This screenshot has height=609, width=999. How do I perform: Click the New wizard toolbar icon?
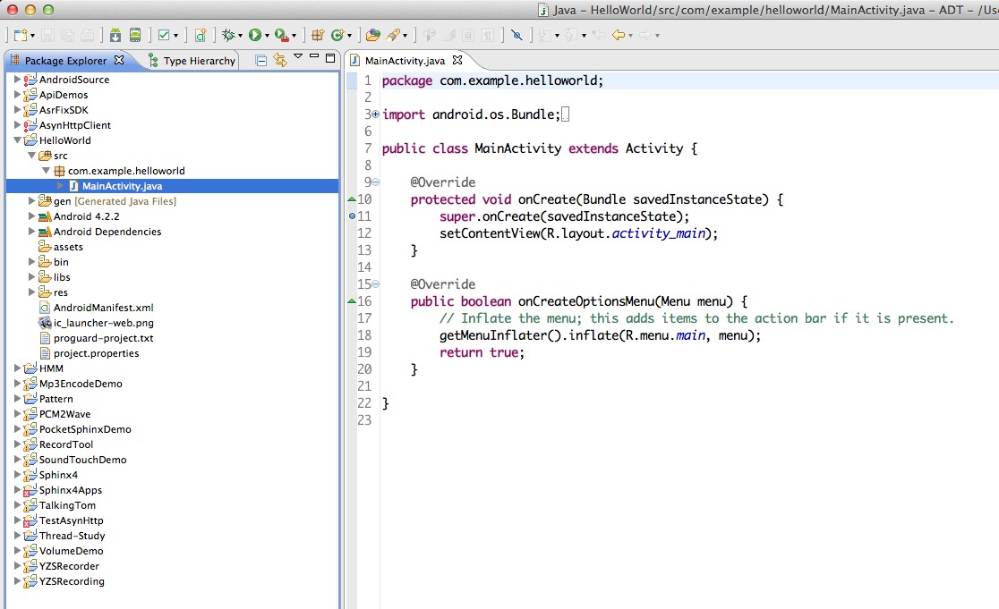21,35
